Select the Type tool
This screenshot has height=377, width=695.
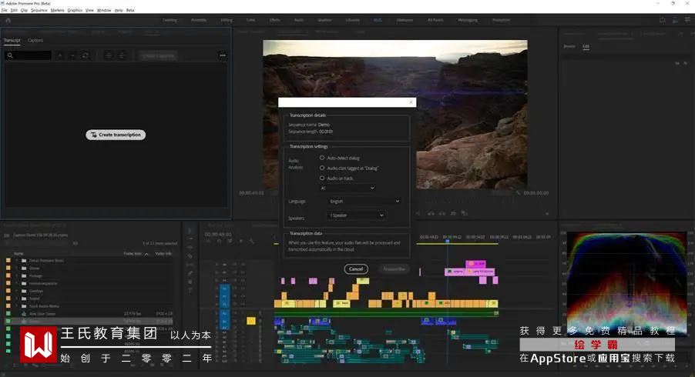point(190,290)
